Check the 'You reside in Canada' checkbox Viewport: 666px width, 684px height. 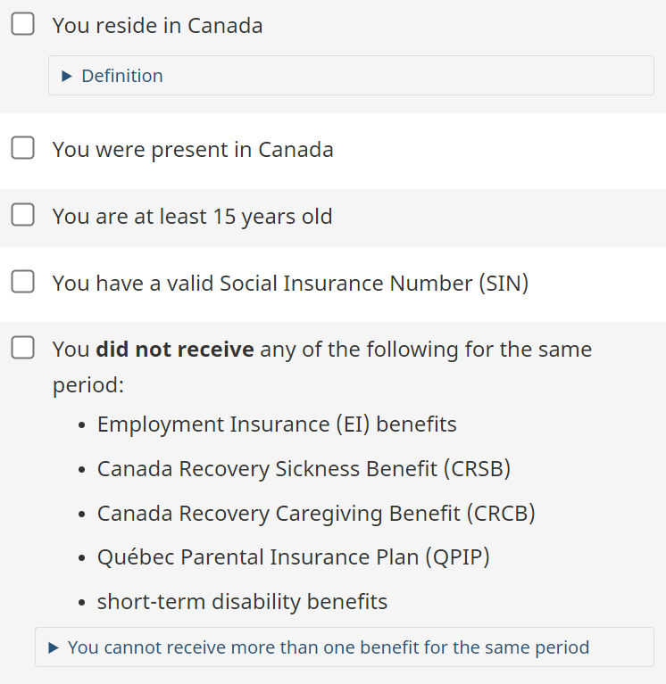coord(22,24)
